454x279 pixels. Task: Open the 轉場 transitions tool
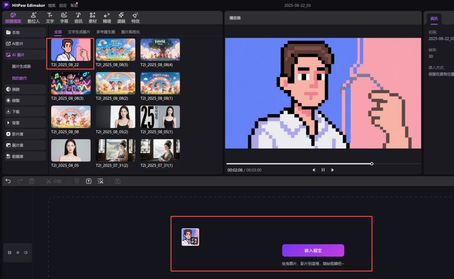point(107,18)
